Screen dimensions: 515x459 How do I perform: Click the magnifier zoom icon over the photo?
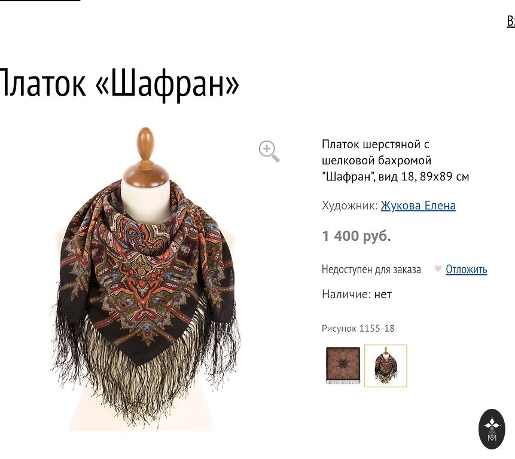point(269,151)
